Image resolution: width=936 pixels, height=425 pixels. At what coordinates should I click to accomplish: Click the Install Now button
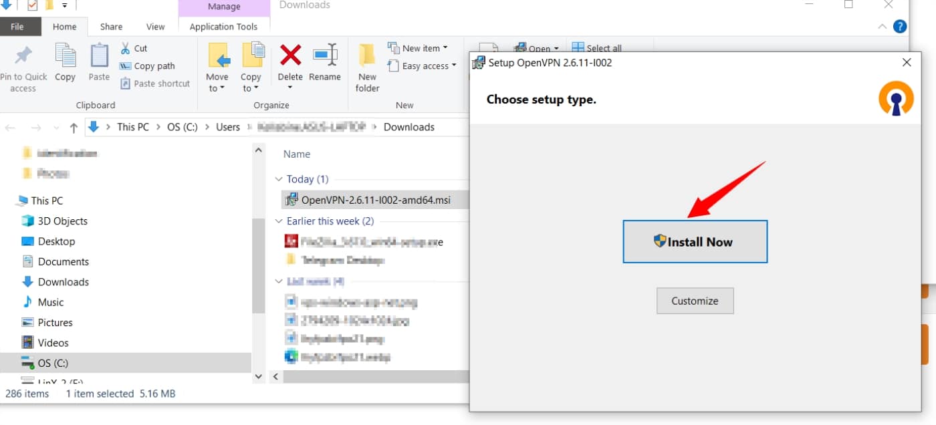(x=695, y=242)
